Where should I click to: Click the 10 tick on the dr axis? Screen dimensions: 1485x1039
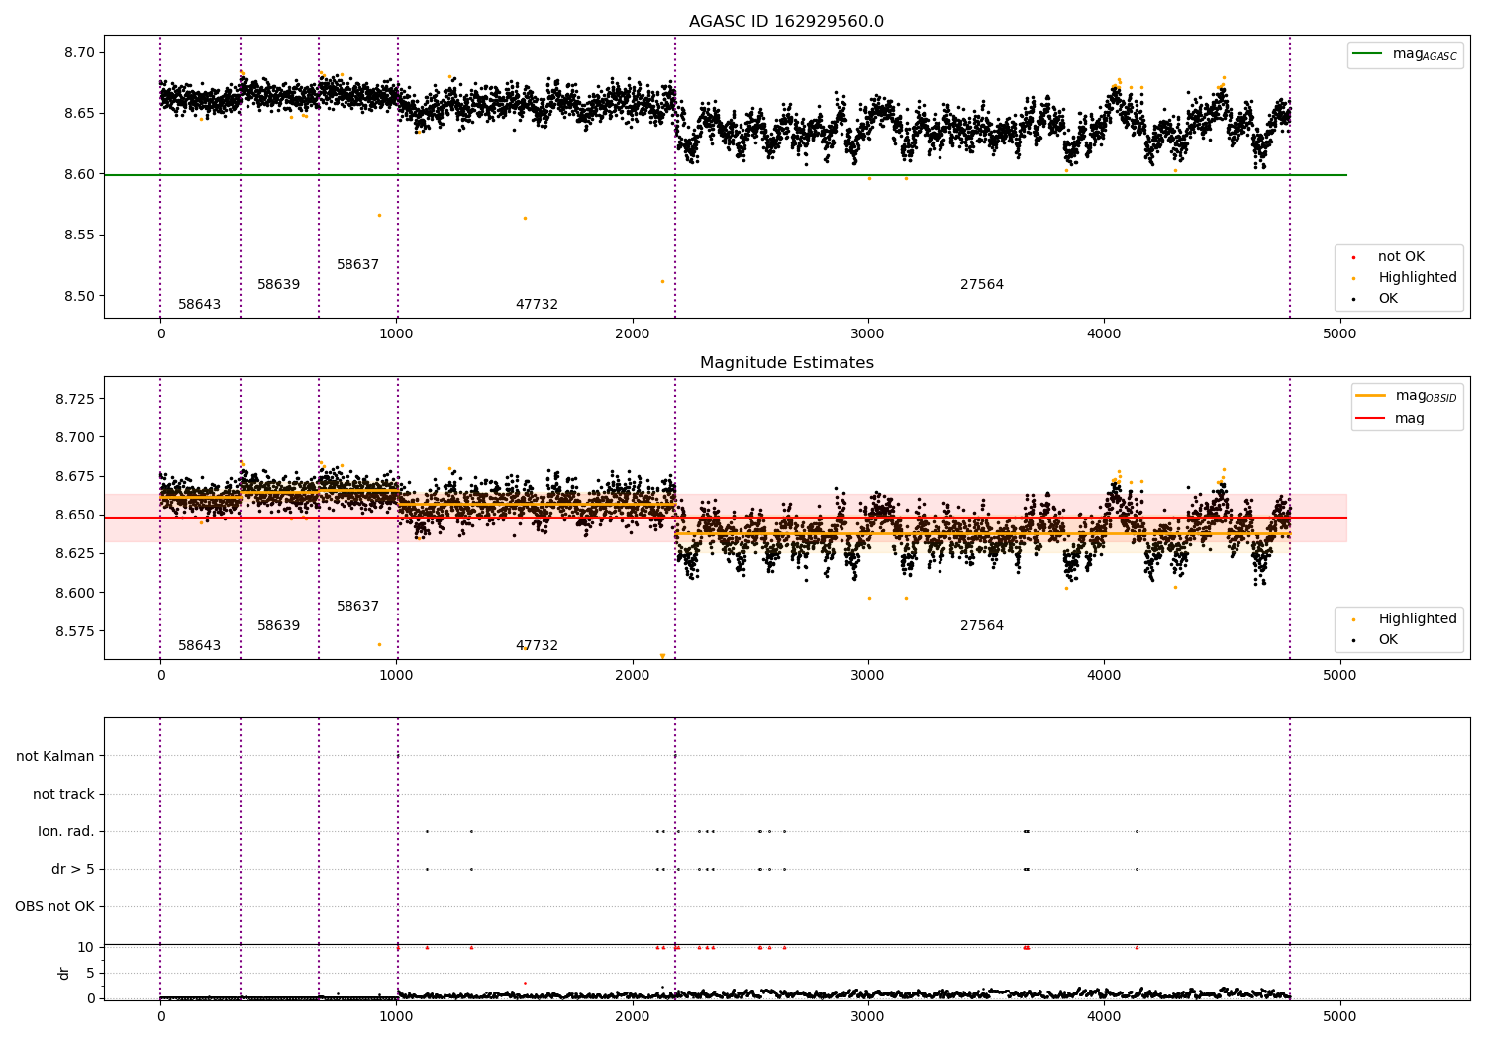[x=87, y=947]
